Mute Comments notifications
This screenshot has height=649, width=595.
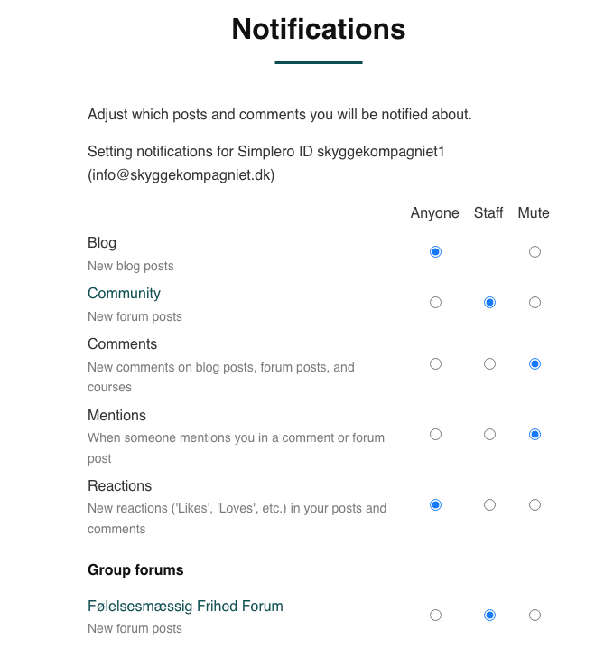pyautogui.click(x=535, y=364)
